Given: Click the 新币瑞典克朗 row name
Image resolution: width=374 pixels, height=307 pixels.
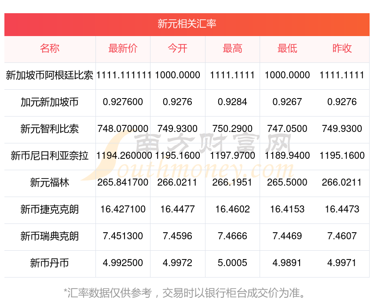Looking at the screenshot, I should tap(50, 236).
